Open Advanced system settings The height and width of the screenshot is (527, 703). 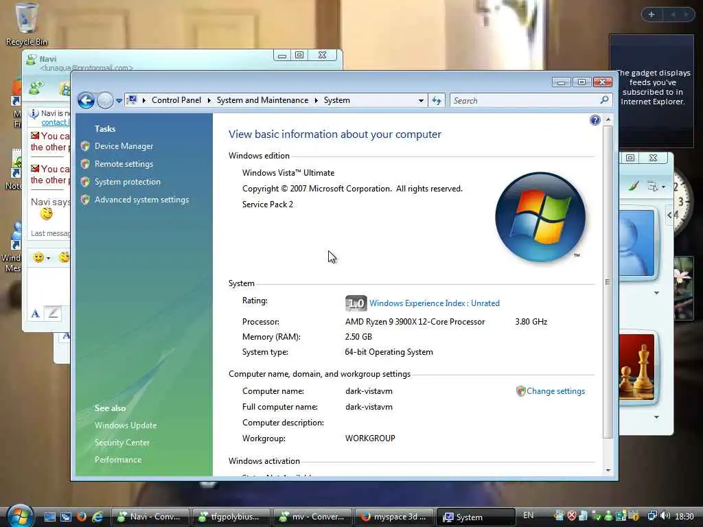[141, 200]
